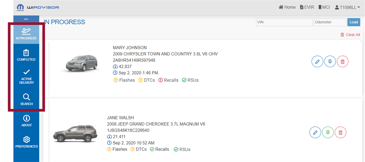Pin Mary Johnson's Chrysler entry

click(330, 61)
